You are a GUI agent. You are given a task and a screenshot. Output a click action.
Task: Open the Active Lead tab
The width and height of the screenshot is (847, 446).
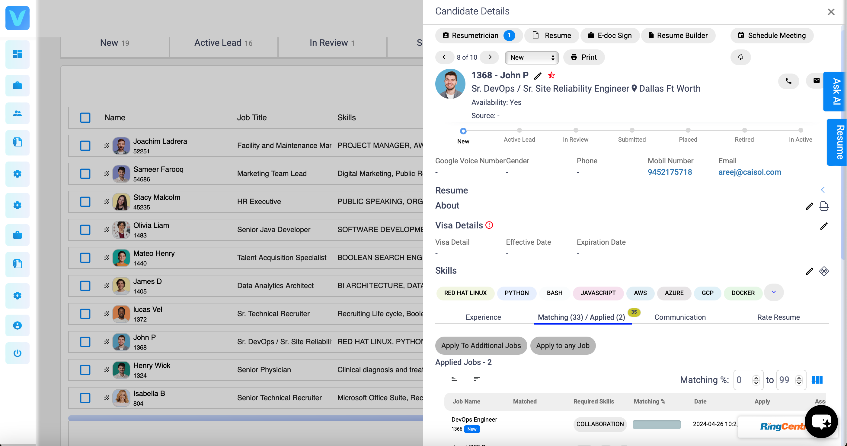tap(223, 43)
